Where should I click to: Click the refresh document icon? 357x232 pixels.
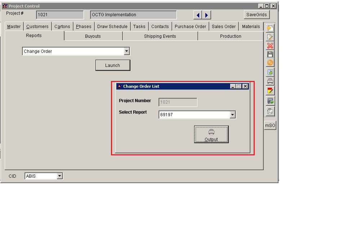pyautogui.click(x=270, y=72)
